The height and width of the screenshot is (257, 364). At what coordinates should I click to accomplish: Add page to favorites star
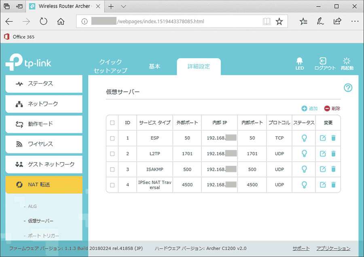coord(279,21)
